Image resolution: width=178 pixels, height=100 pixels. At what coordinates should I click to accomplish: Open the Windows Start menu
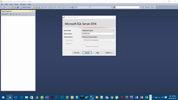pyautogui.click(x=3, y=97)
